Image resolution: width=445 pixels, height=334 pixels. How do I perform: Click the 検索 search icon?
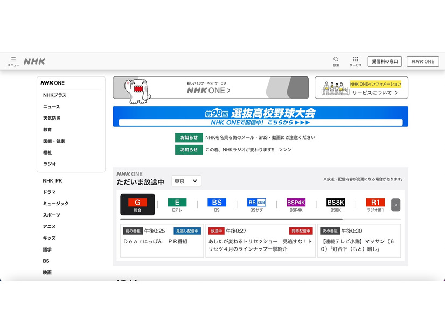click(x=335, y=61)
